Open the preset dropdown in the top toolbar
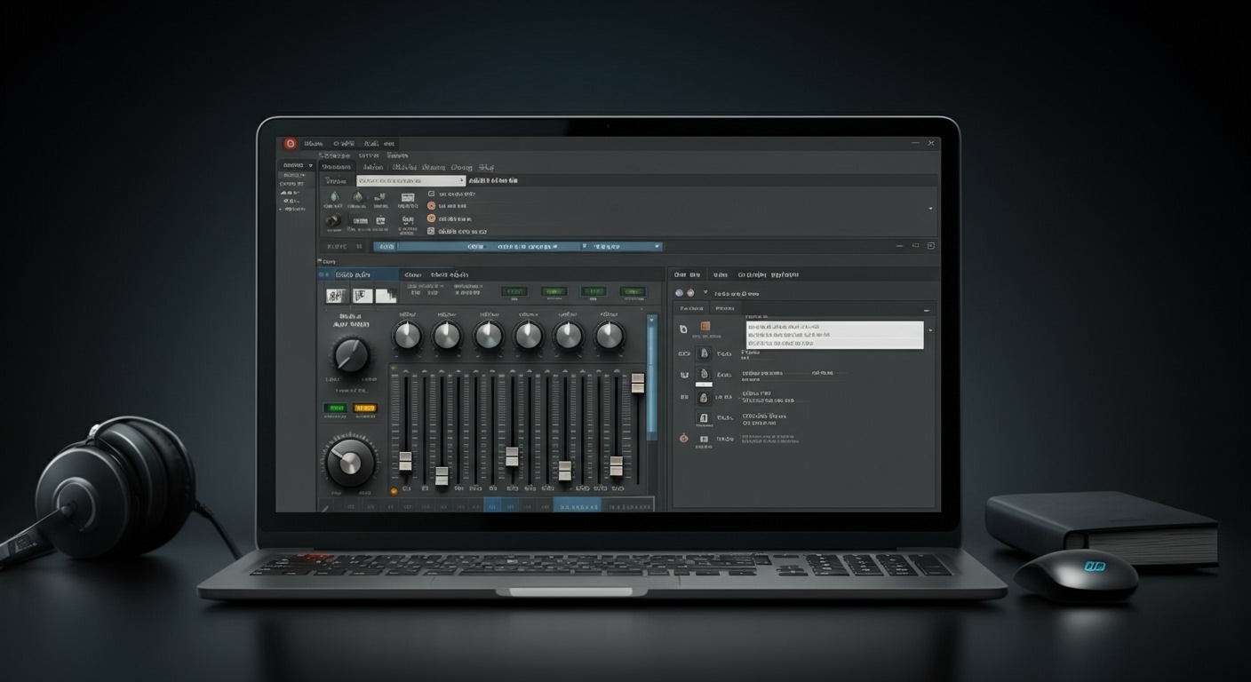This screenshot has width=1251, height=682. (x=411, y=180)
